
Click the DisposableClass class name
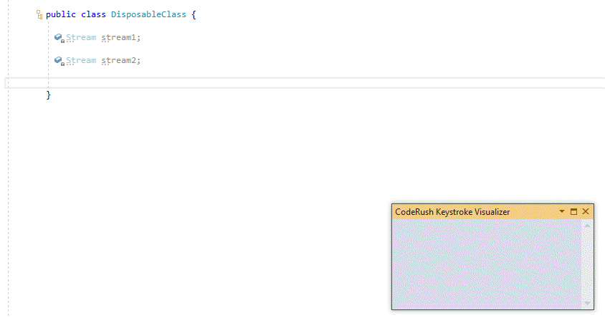[x=148, y=14]
